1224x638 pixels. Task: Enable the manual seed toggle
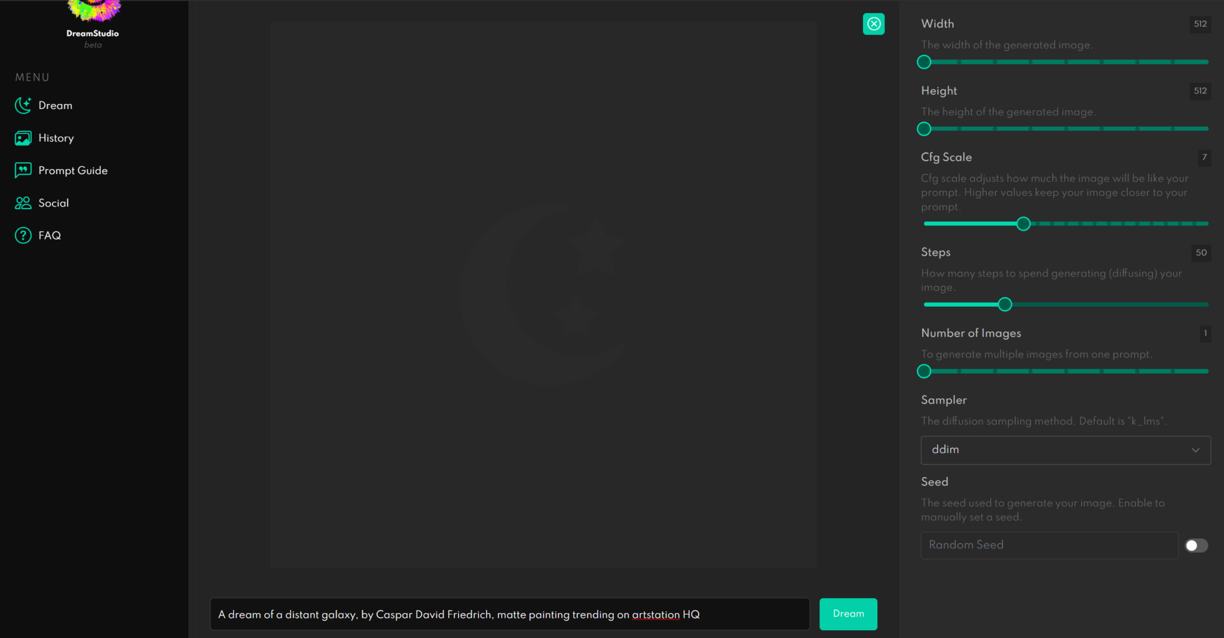(x=1196, y=545)
